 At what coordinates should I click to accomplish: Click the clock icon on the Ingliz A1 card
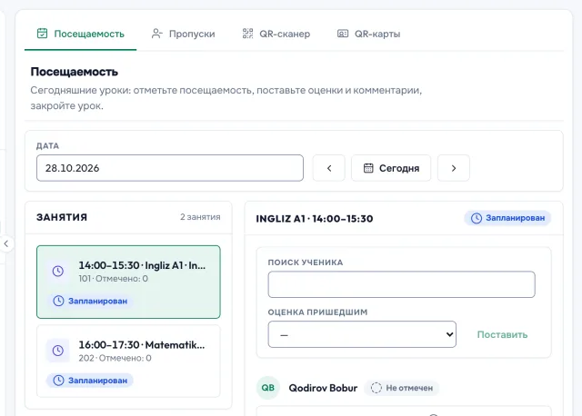click(x=58, y=271)
